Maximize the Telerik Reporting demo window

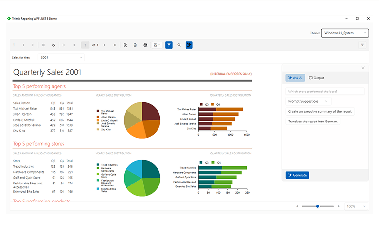(x=357, y=18)
